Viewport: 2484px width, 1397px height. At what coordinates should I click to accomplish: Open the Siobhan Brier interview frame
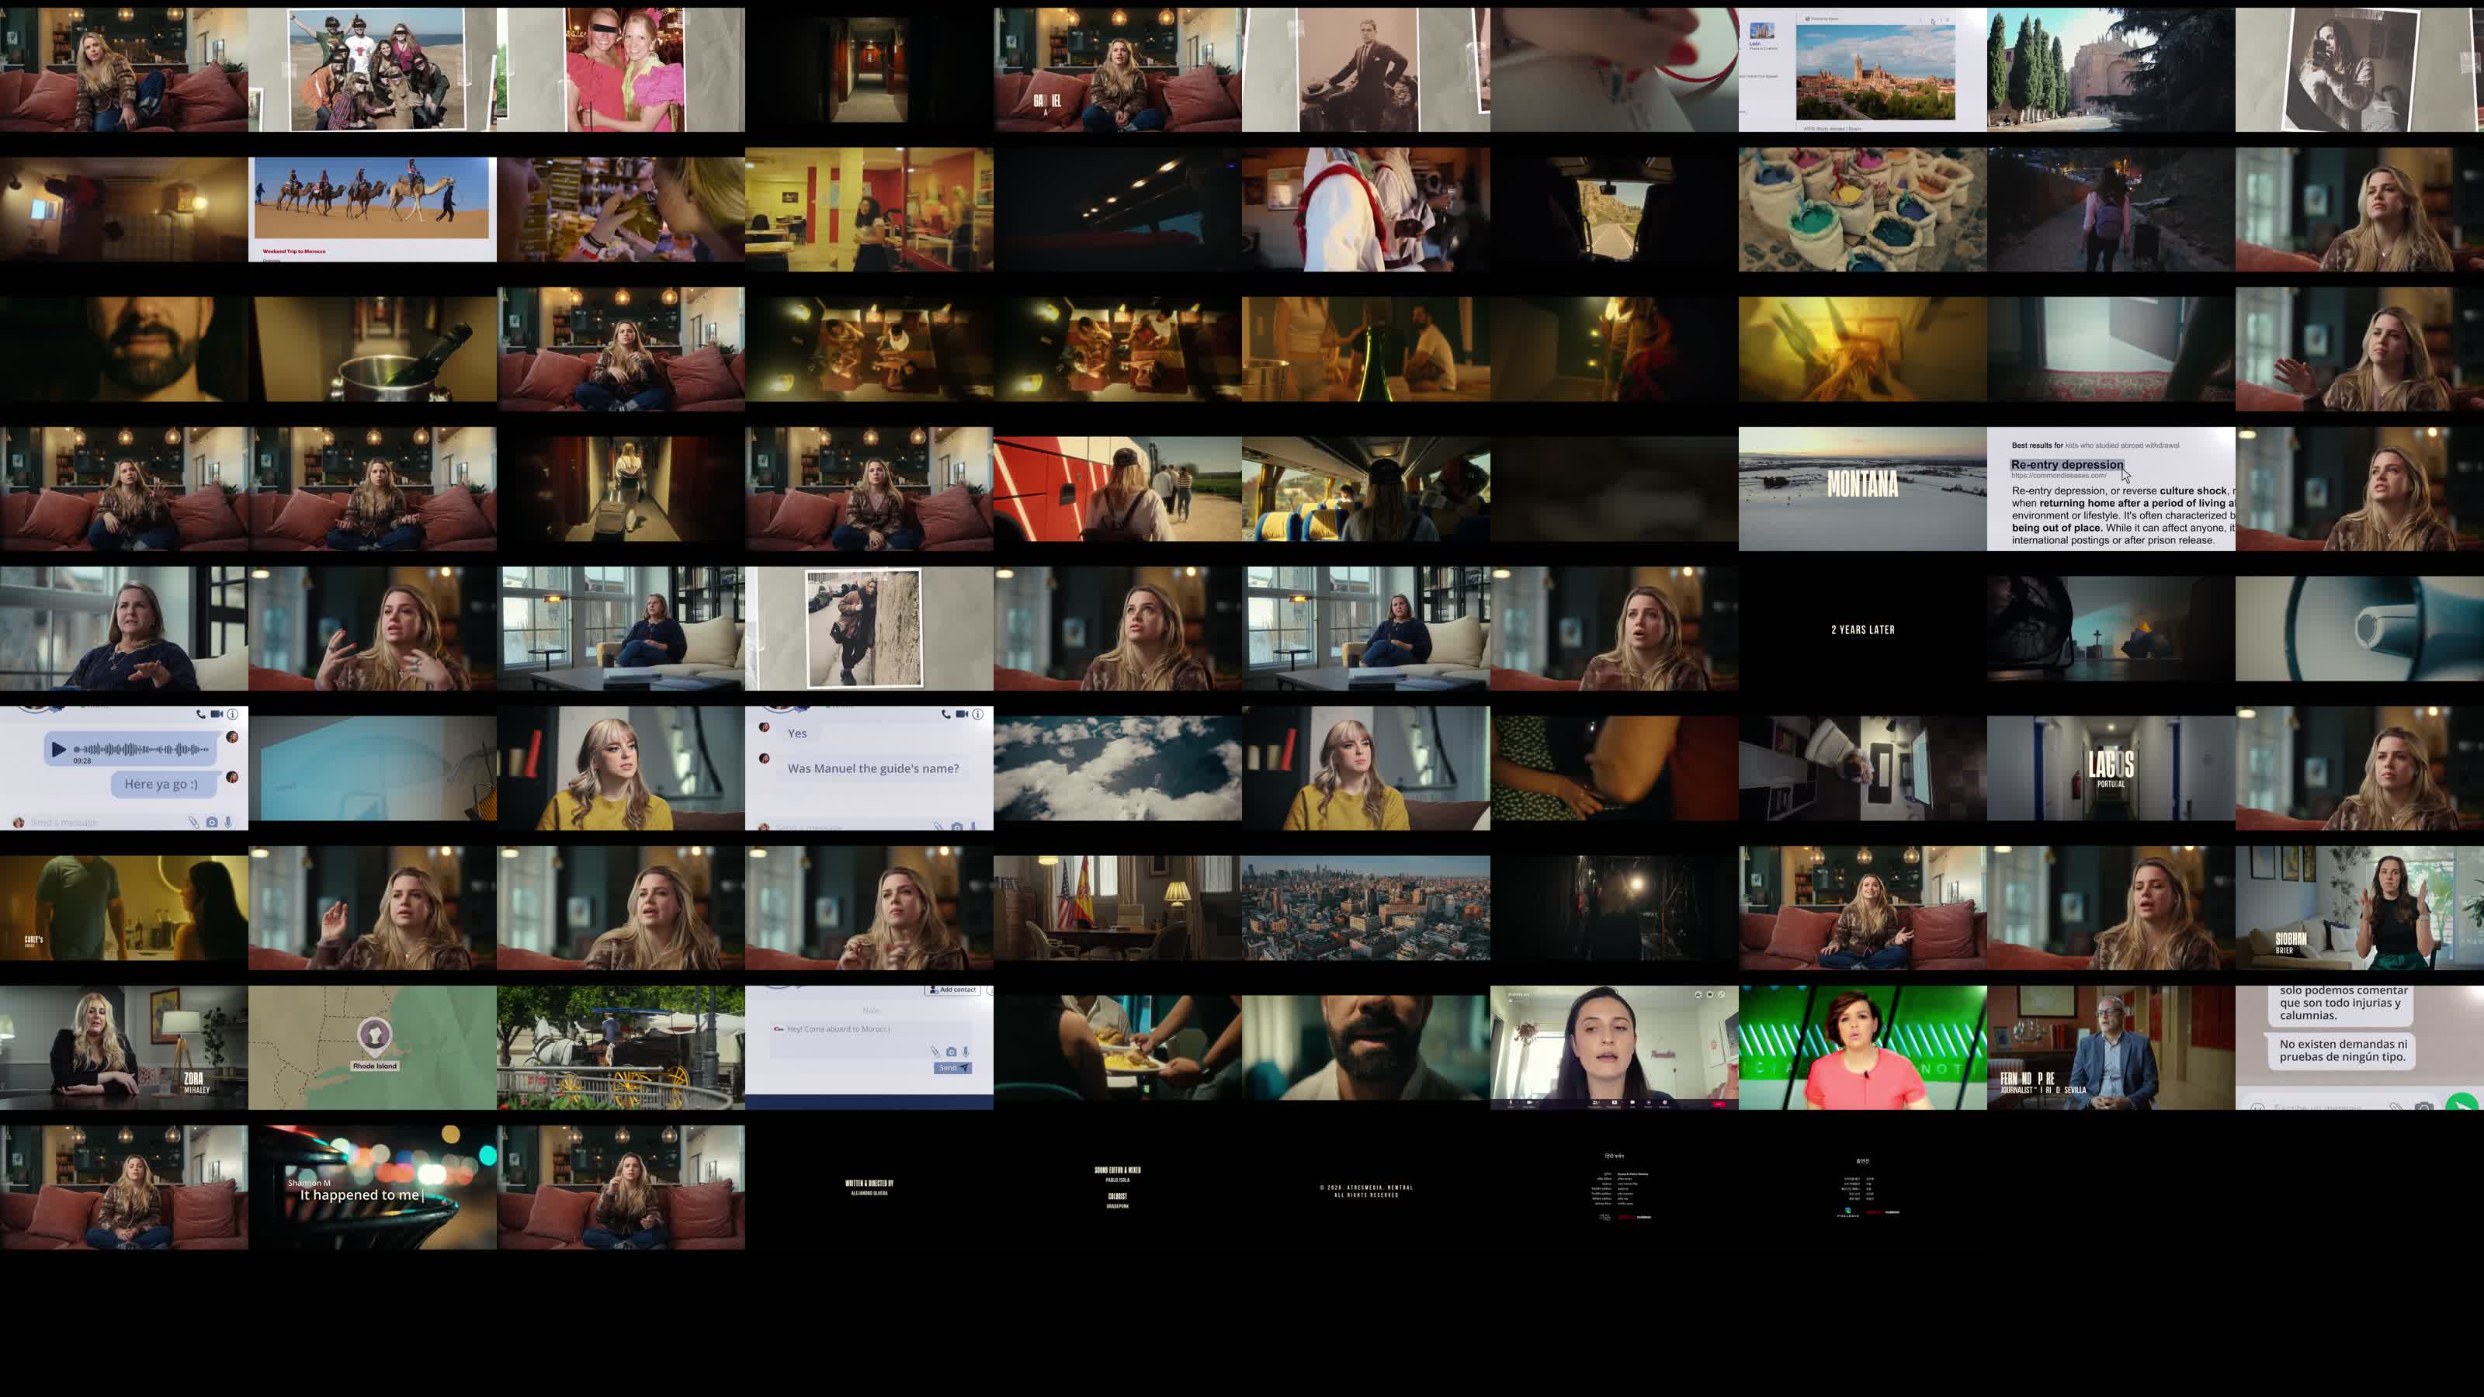pyautogui.click(x=2359, y=908)
